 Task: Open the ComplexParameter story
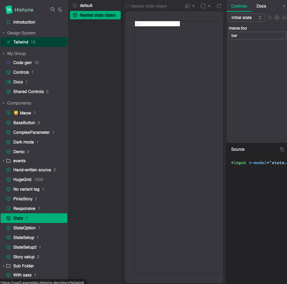[x=34, y=132]
